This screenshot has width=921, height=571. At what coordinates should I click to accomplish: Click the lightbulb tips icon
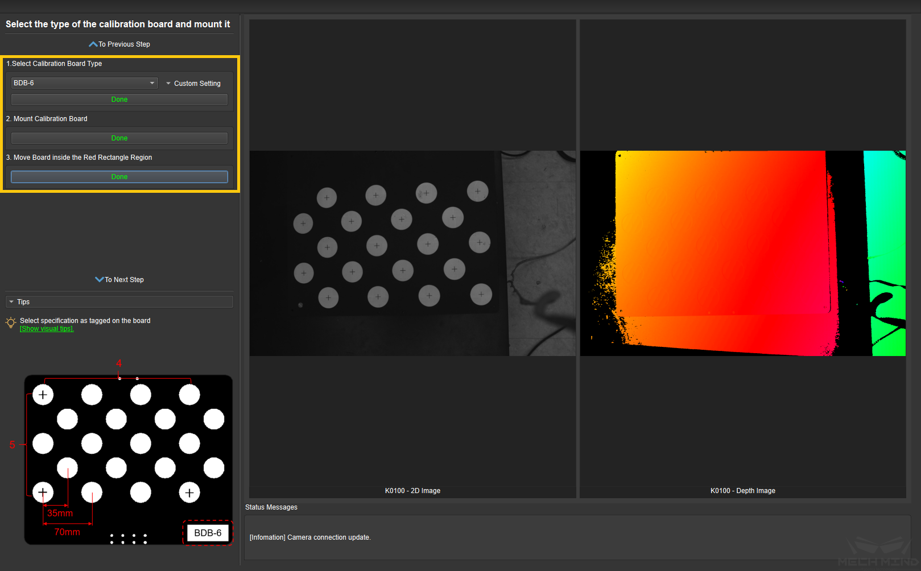(x=11, y=323)
